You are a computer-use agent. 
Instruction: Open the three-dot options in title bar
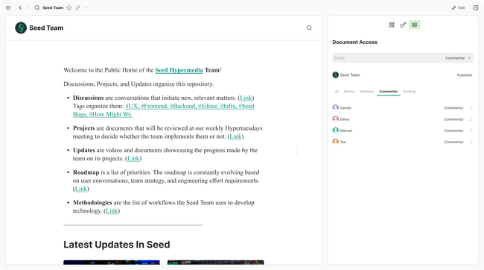(x=86, y=7)
